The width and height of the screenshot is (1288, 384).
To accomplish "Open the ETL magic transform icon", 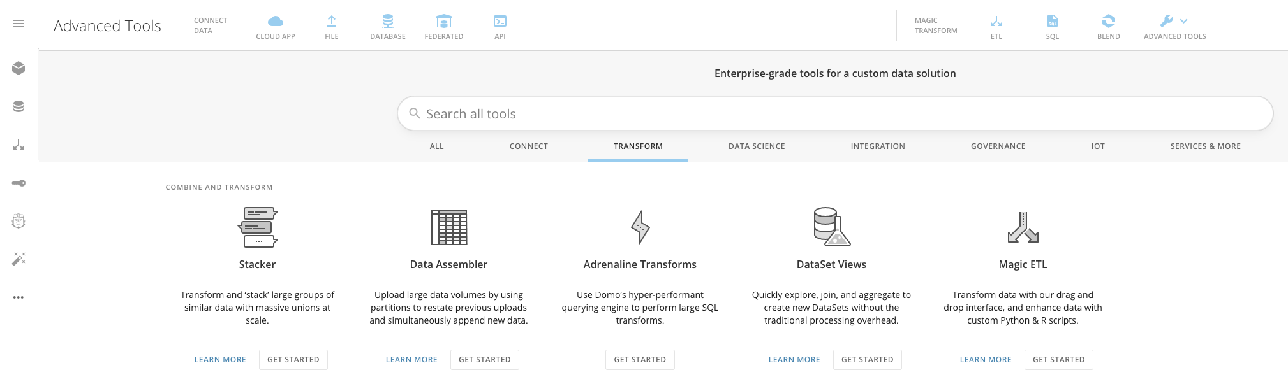I will [x=996, y=22].
